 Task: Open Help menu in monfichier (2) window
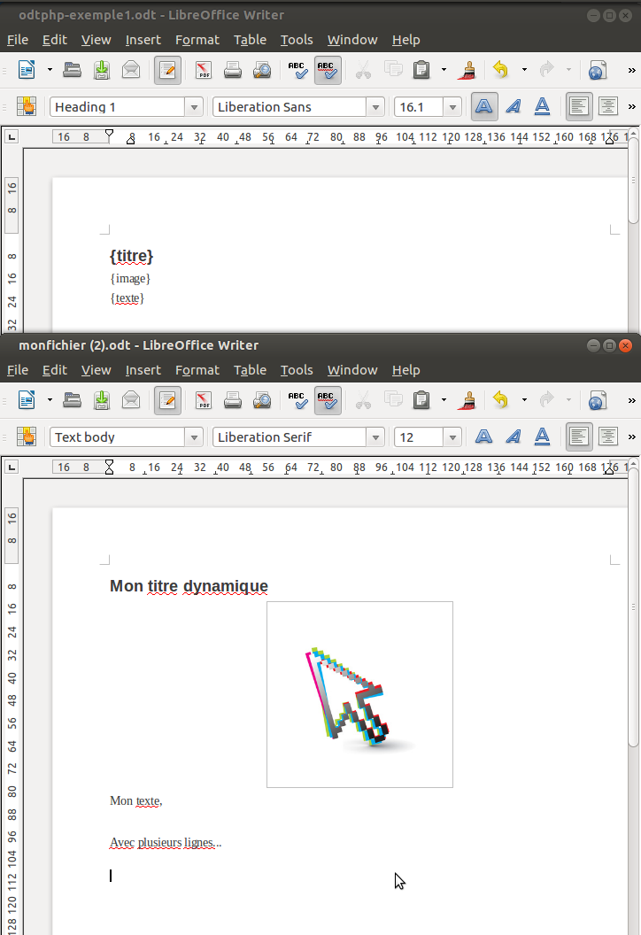[x=406, y=370]
